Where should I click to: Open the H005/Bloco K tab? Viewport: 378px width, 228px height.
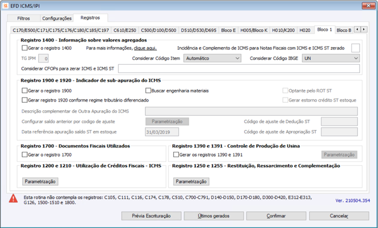pos(254,30)
